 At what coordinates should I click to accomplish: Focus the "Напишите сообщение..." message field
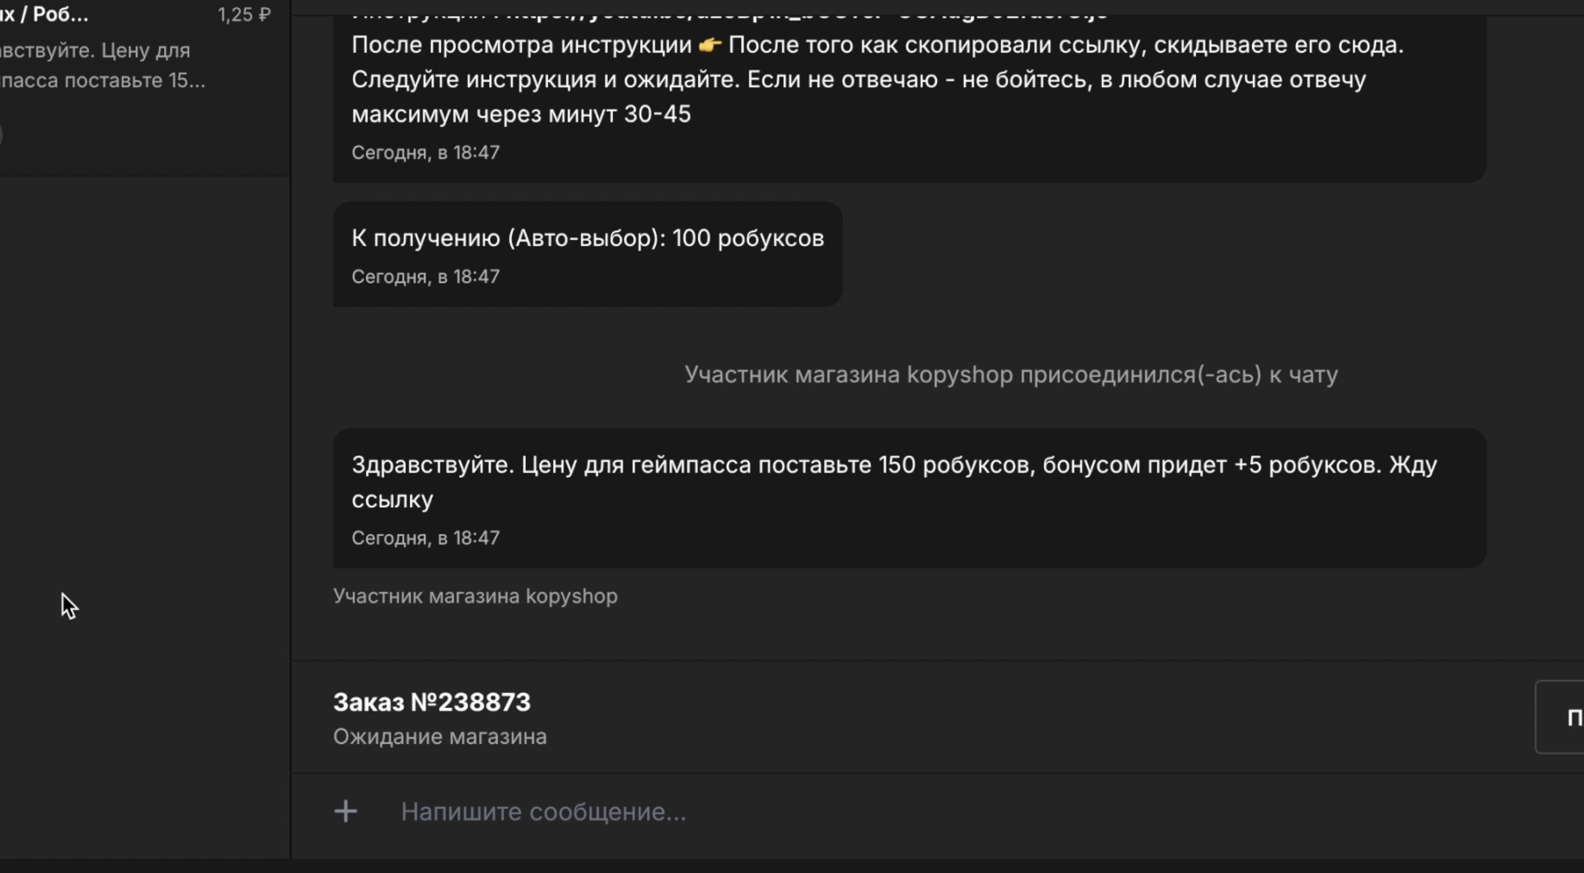tap(922, 812)
